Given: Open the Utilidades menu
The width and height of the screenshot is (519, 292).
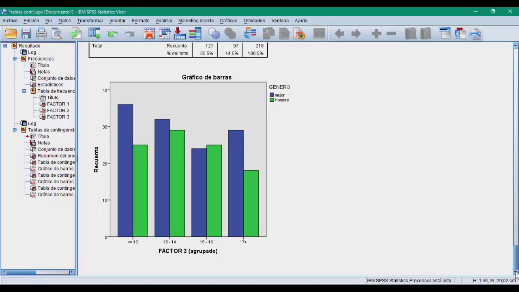Looking at the screenshot, I should pos(254,21).
